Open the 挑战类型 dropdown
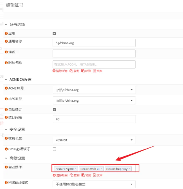 (x=94, y=101)
